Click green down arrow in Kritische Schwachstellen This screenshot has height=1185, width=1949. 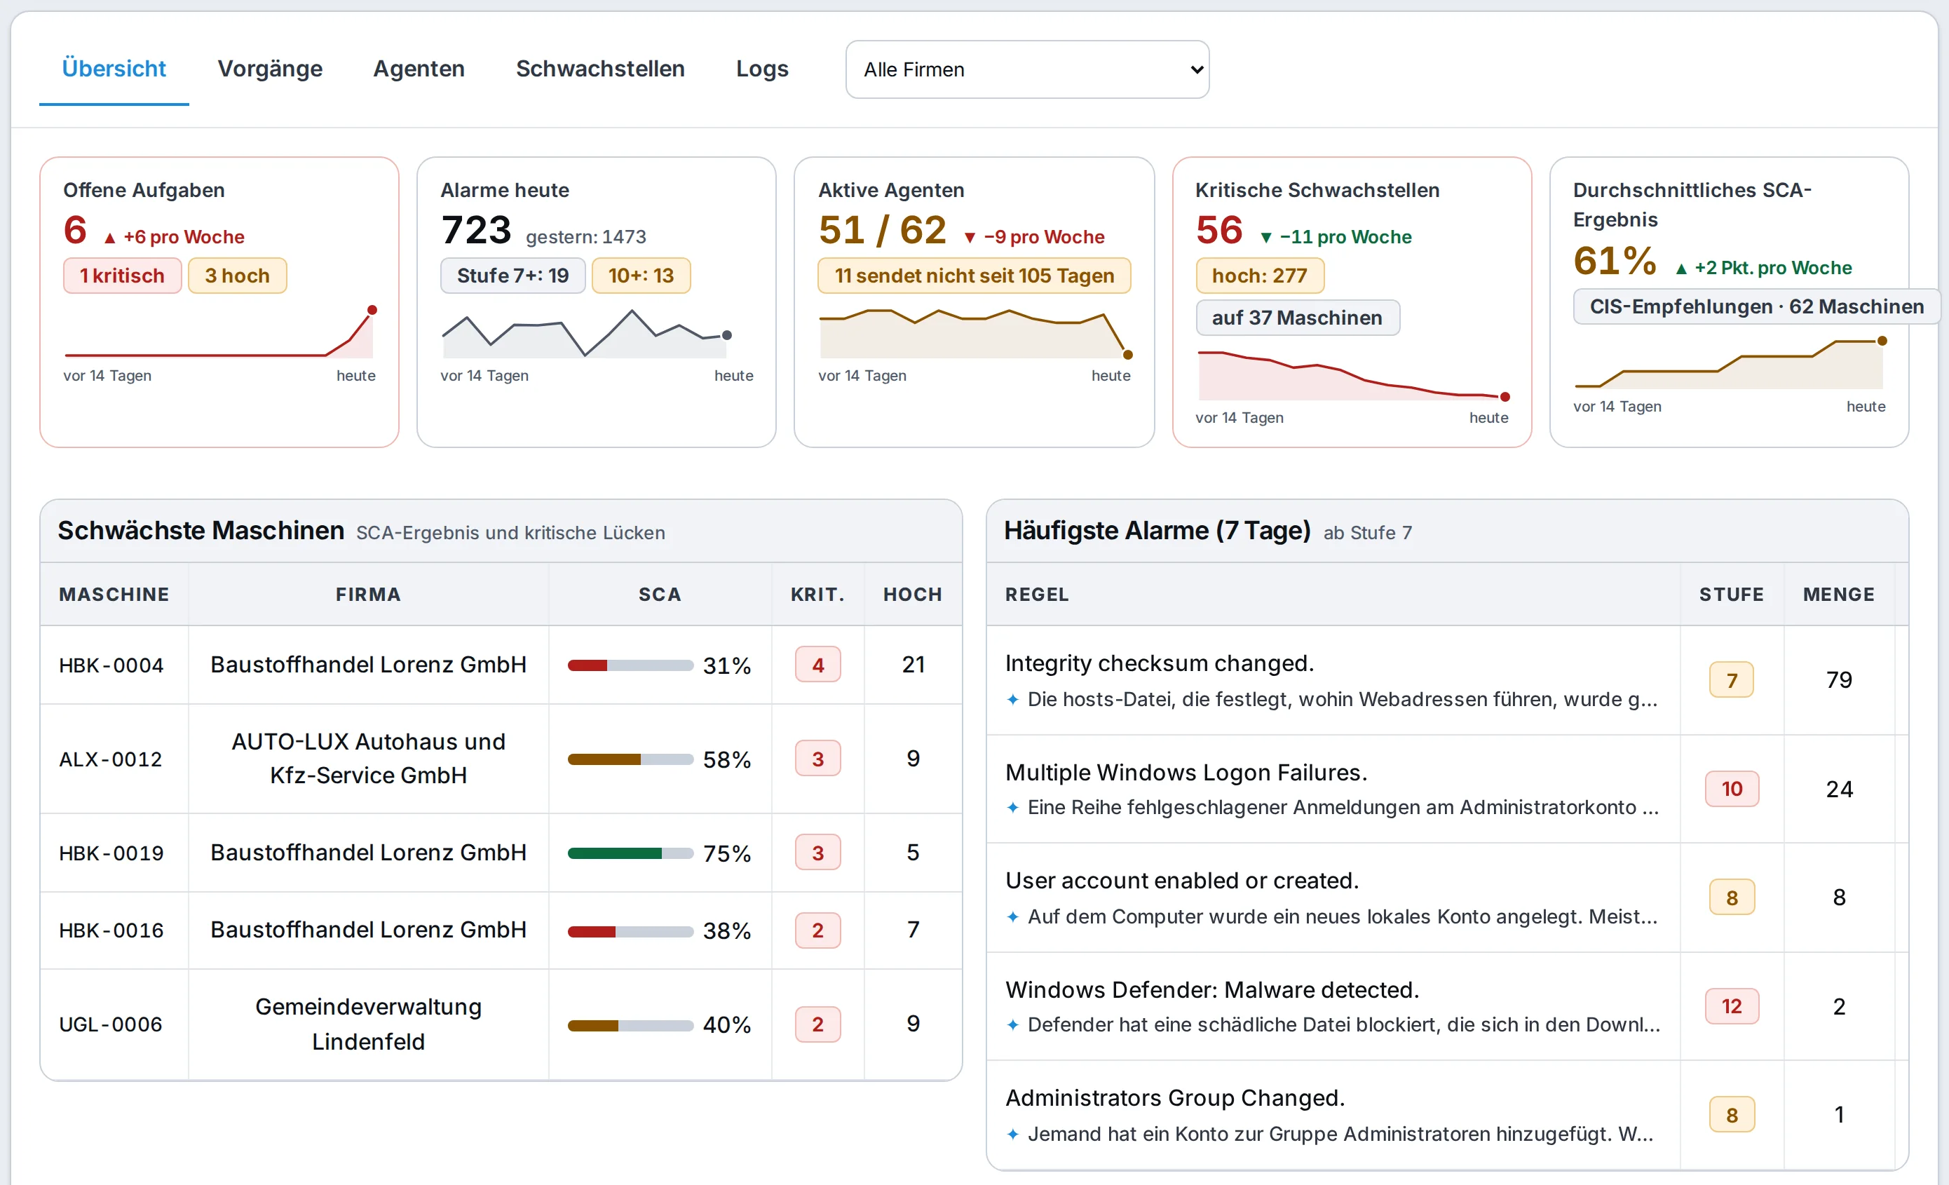click(1265, 237)
